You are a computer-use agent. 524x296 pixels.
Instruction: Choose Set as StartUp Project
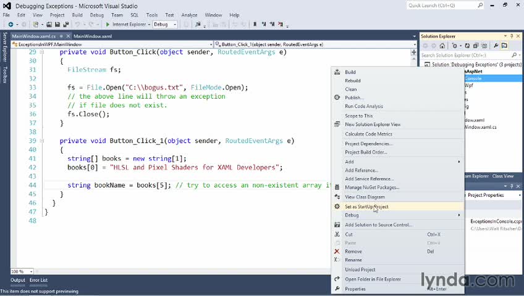(x=366, y=207)
